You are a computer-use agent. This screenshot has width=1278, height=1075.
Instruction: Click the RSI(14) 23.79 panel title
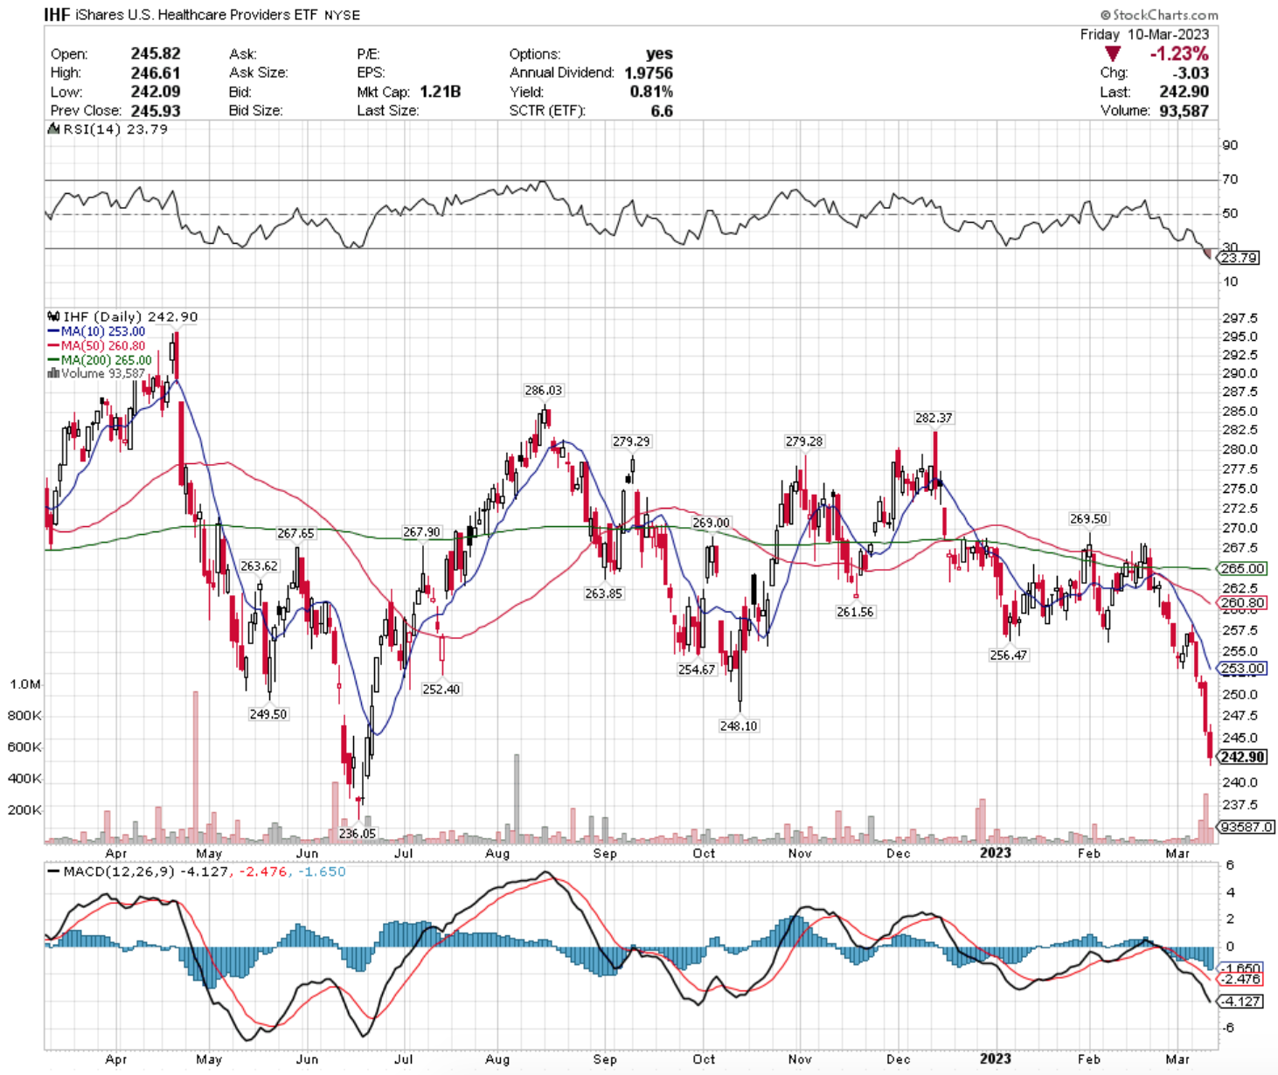[115, 129]
